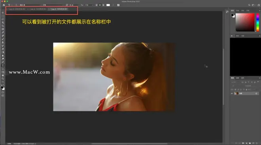This screenshot has width=261, height=145.
Task: Select the Frame tool
Action: point(3,29)
